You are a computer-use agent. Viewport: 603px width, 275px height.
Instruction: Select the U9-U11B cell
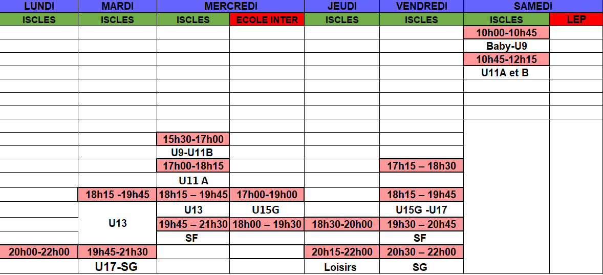pos(193,153)
